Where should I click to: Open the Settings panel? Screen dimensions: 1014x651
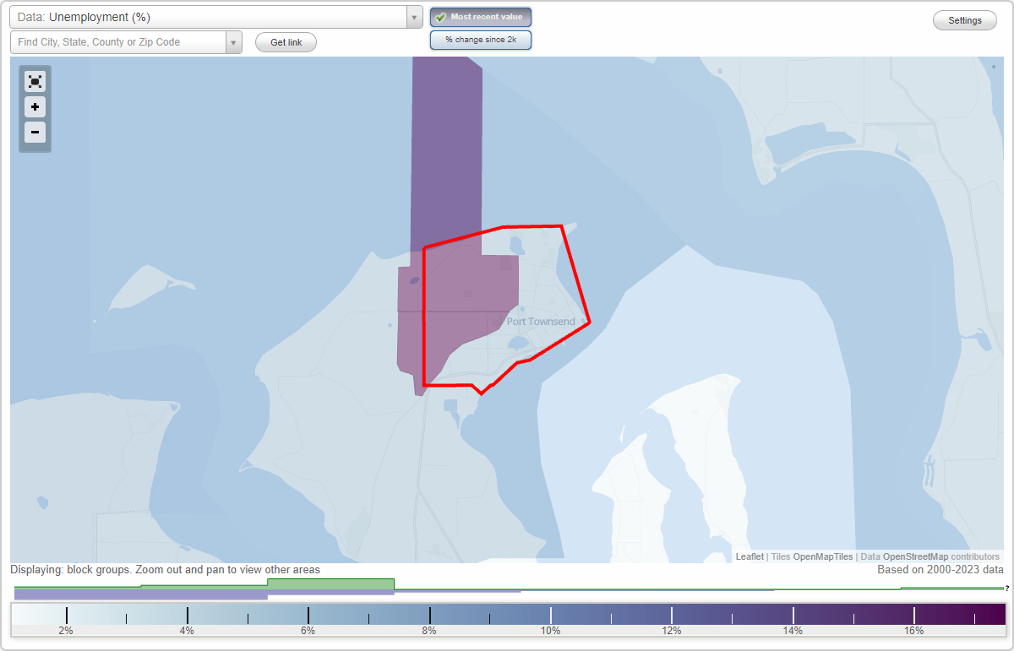click(964, 19)
